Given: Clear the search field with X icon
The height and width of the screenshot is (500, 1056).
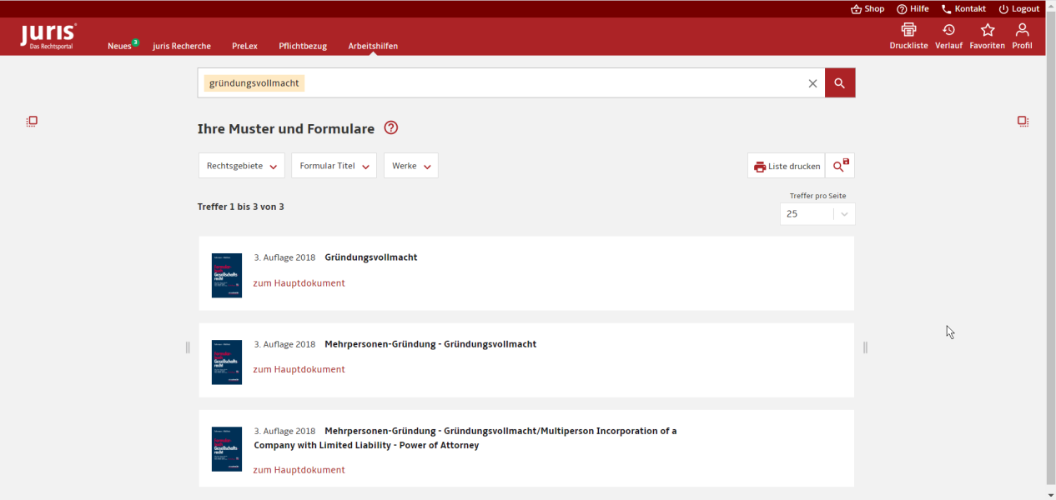Looking at the screenshot, I should pos(812,83).
